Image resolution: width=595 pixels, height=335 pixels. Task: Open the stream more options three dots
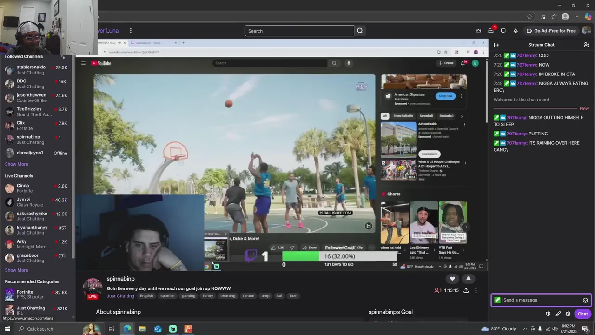click(x=476, y=290)
